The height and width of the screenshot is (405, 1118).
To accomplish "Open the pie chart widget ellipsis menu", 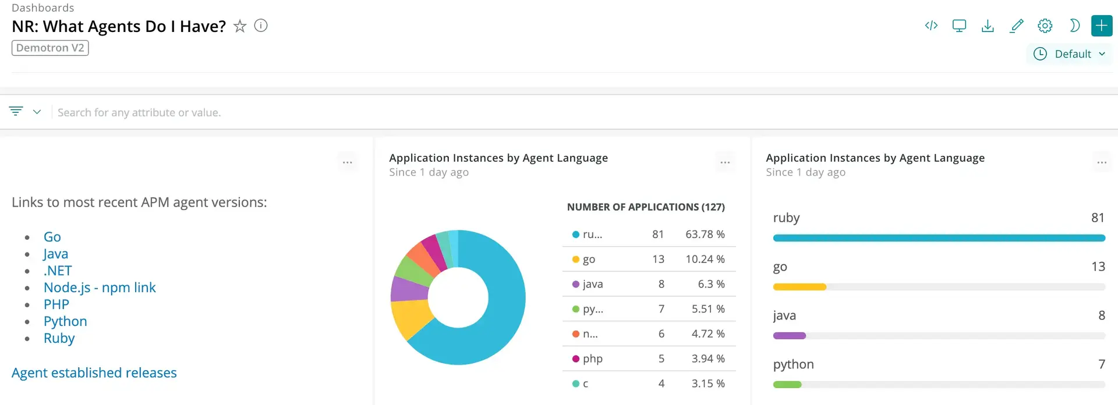I will 725,163.
